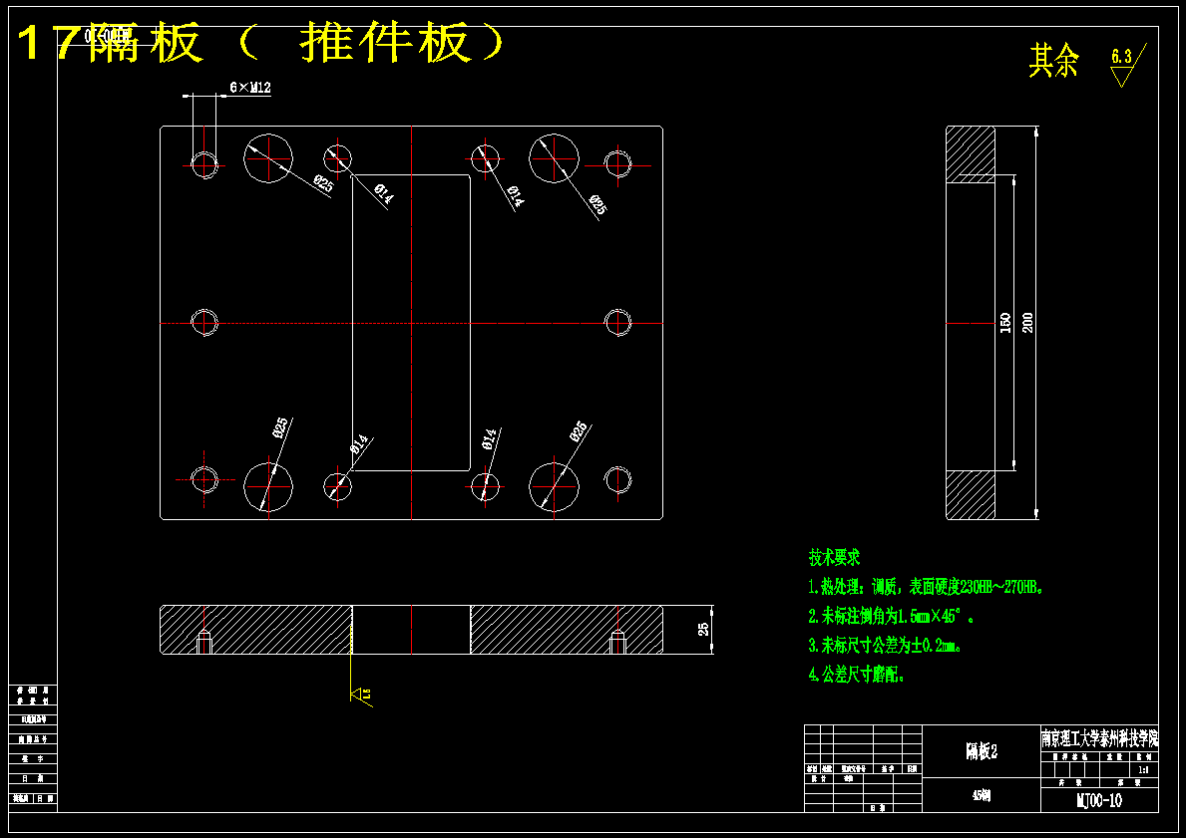This screenshot has height=838, width=1186.
Task: Click the drawing number 'MJ00-10'
Action: 1099,801
